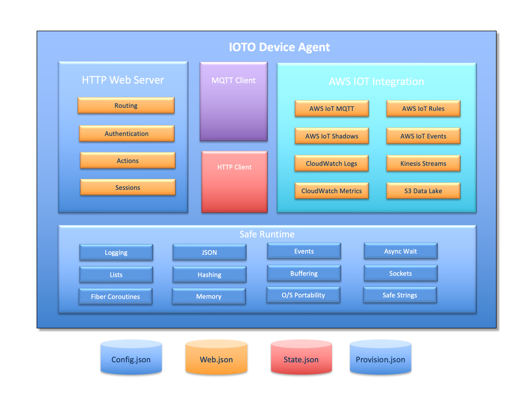525x393 pixels.
Task: Expand the AWS IOT Integration section
Action: pyautogui.click(x=376, y=81)
